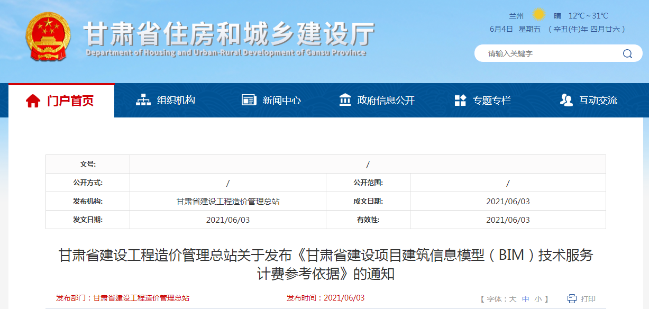Open 政府信息公开 menu item
The height and width of the screenshot is (309, 649).
pyautogui.click(x=386, y=101)
